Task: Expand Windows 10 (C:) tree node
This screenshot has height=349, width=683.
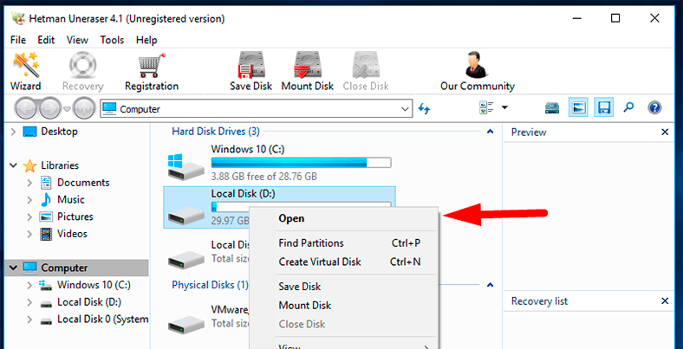Action: click(x=29, y=286)
